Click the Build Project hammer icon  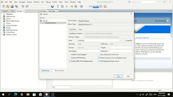click(58, 6)
